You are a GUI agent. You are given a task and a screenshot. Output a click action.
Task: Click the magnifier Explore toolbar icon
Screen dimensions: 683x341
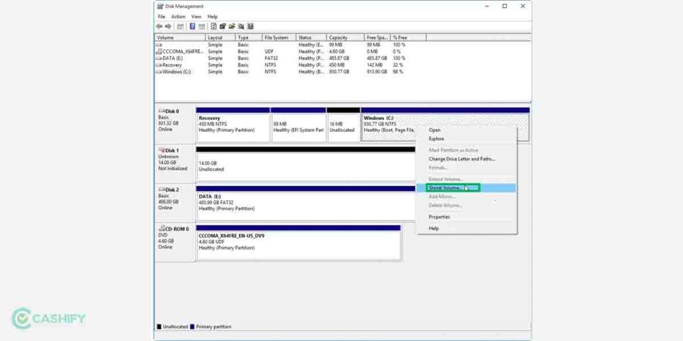click(241, 27)
